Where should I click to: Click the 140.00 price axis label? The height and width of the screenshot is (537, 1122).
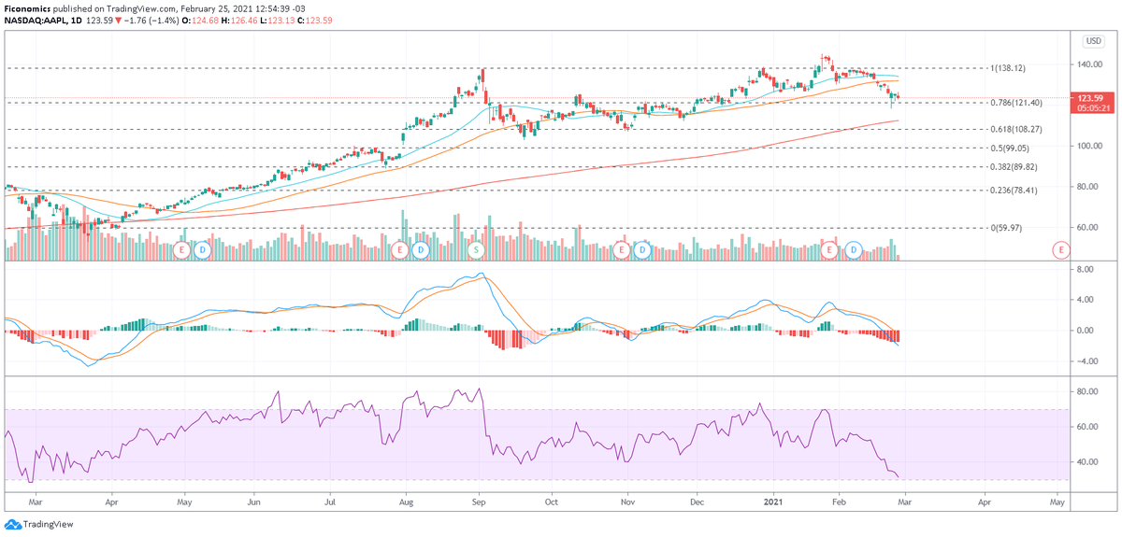(1090, 64)
